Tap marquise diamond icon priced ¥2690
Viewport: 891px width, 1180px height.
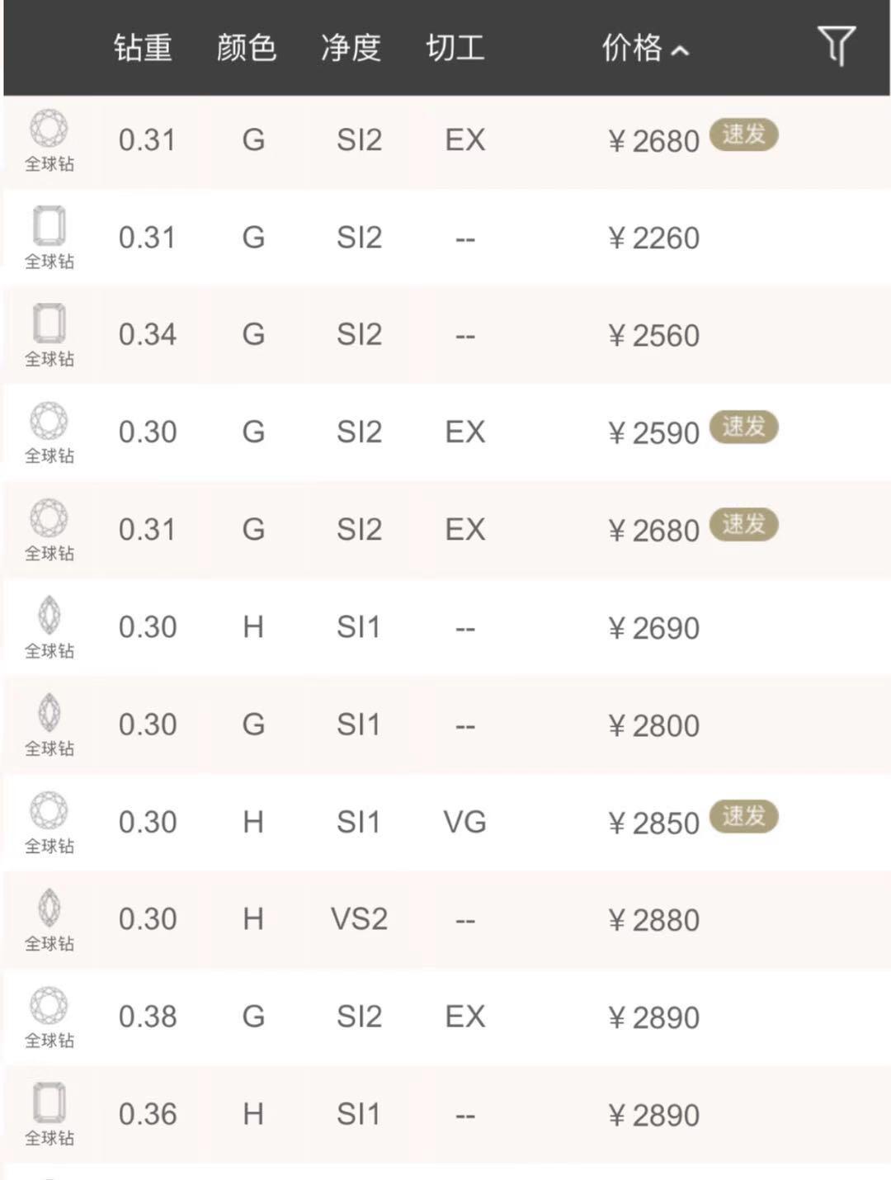(x=49, y=616)
